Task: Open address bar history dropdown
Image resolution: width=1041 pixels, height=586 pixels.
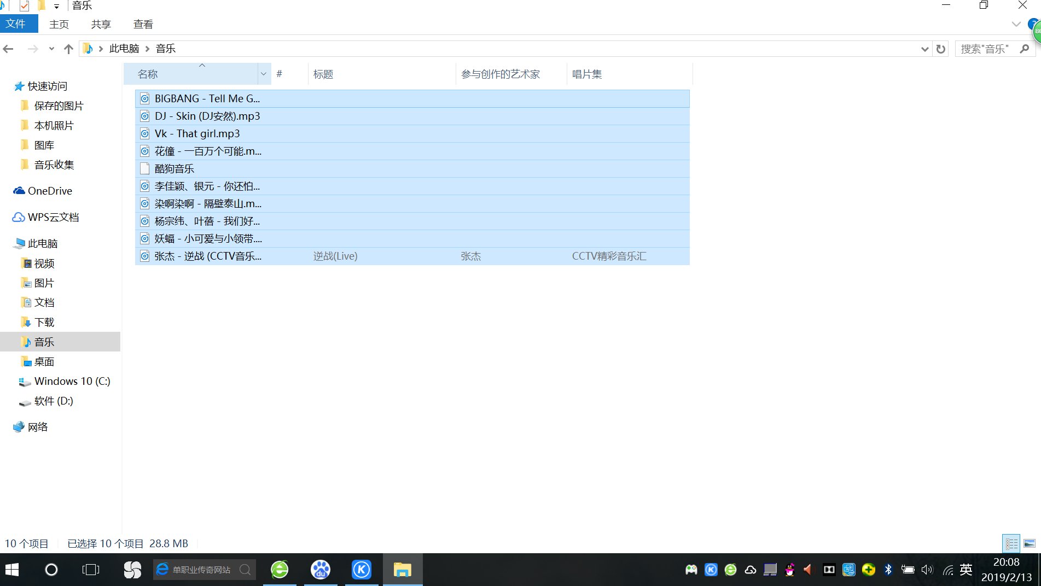Action: click(x=924, y=49)
